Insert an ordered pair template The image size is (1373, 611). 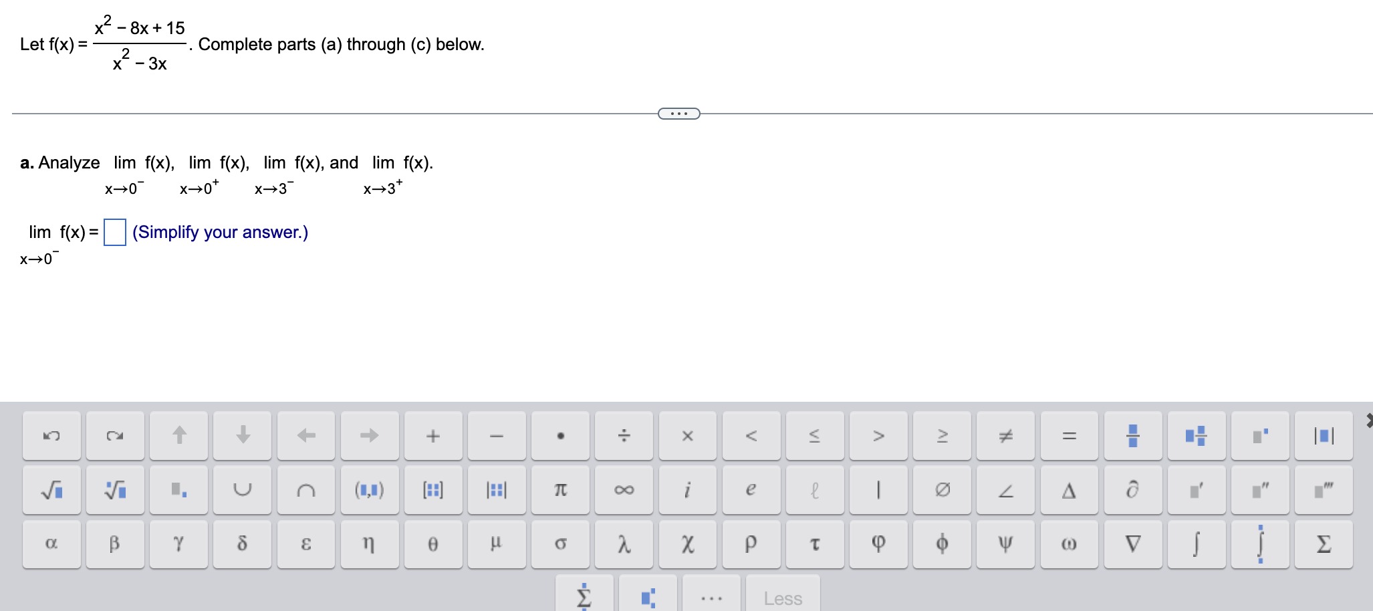(370, 490)
